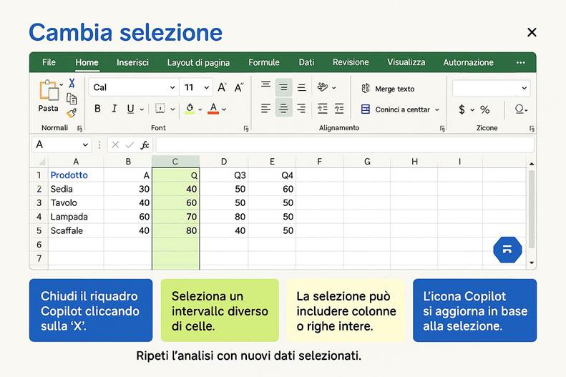Screen dimensions: 566x377
Task: Open the Inserisci tab
Action: pyautogui.click(x=132, y=62)
